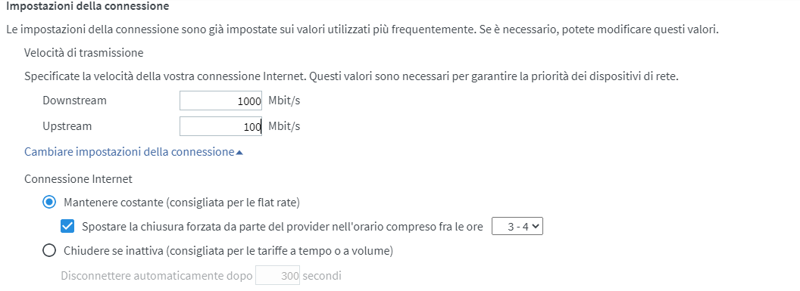The width and height of the screenshot is (800, 291).
Task: Click the 'Connessione Internet' section title
Action: (x=78, y=179)
